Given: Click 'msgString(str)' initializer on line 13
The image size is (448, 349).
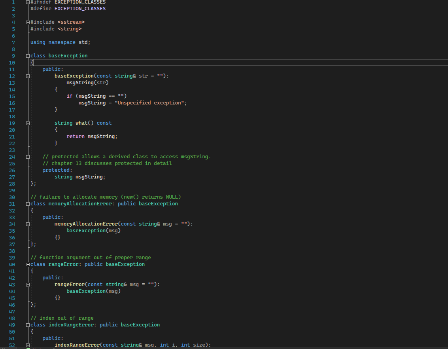Looking at the screenshot, I should (87, 83).
